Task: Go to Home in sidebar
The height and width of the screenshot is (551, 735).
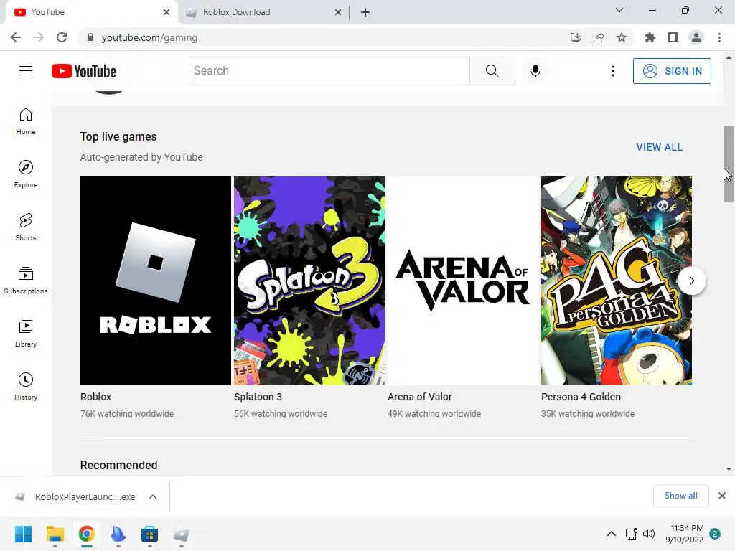Action: tap(26, 121)
